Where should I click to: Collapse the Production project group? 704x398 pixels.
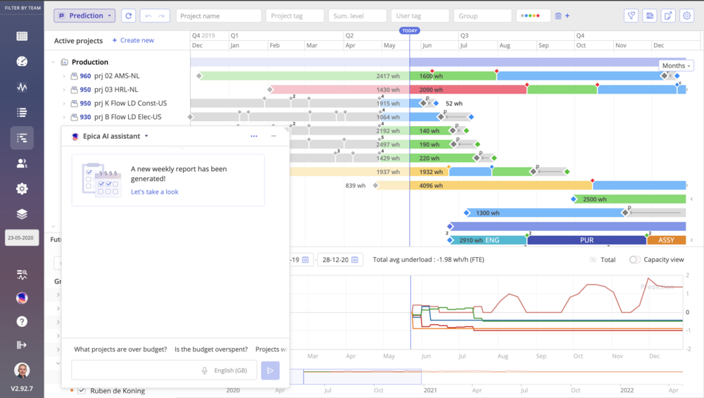click(x=54, y=62)
